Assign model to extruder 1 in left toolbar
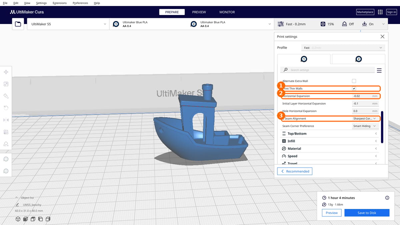400x225 pixels. [6, 159]
